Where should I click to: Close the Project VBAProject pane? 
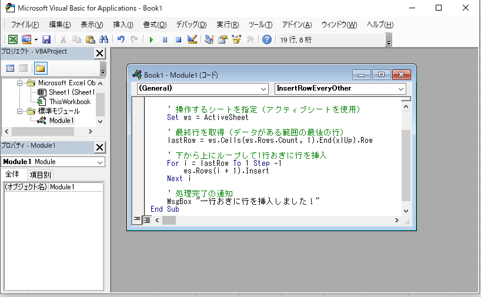click(x=100, y=54)
